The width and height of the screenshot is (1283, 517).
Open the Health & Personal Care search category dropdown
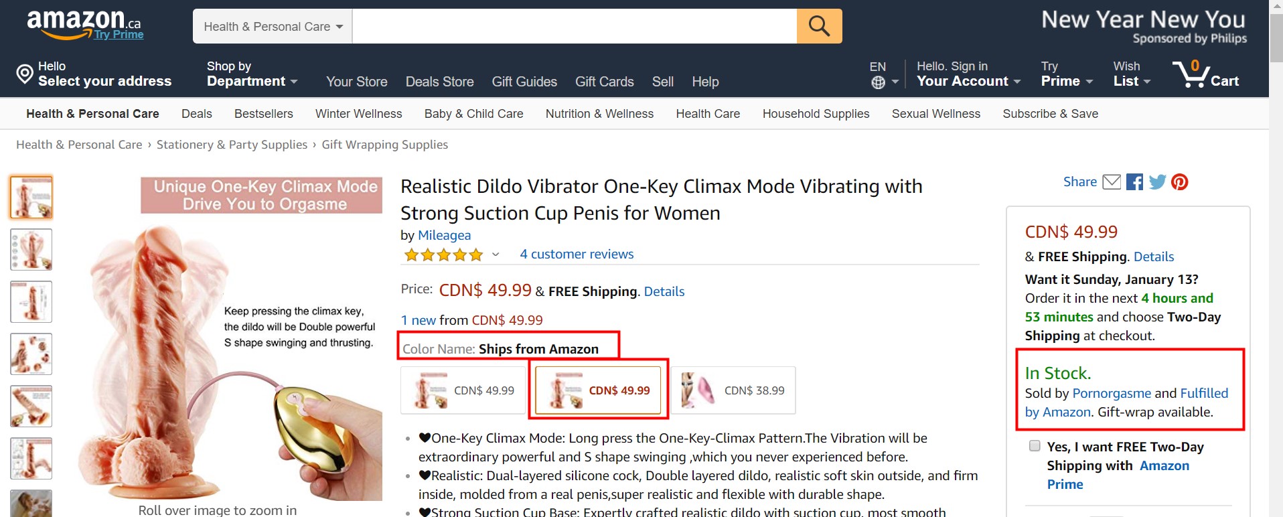point(273,26)
